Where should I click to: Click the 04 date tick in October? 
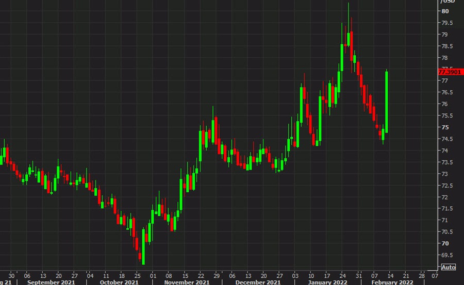(x=90, y=276)
